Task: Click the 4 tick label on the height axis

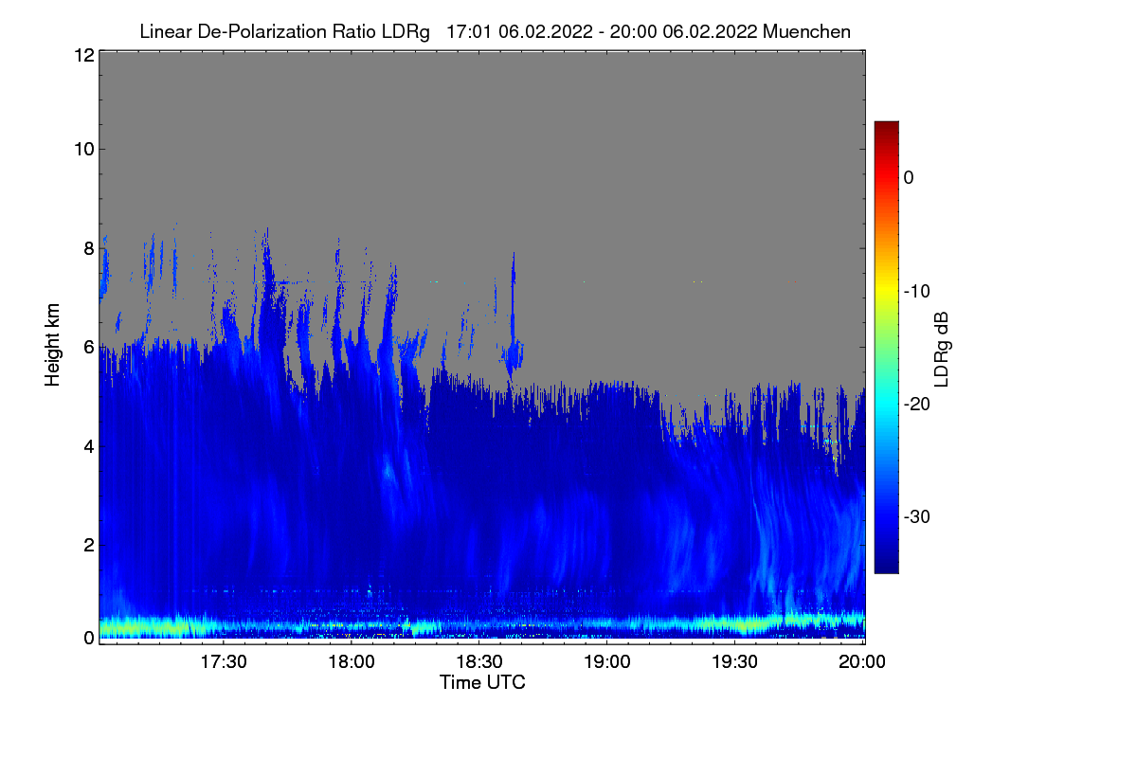Action: [88, 445]
